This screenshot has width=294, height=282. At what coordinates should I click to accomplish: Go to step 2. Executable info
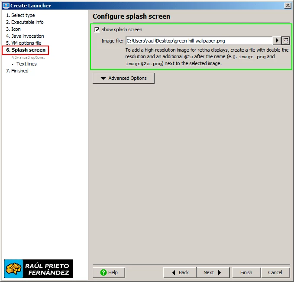coord(25,22)
